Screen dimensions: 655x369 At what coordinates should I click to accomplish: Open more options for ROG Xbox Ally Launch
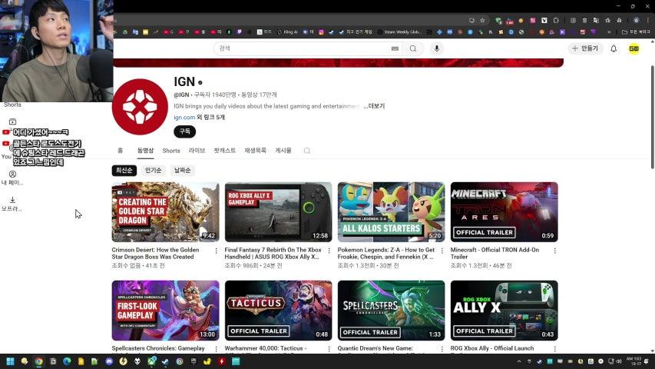point(554,349)
